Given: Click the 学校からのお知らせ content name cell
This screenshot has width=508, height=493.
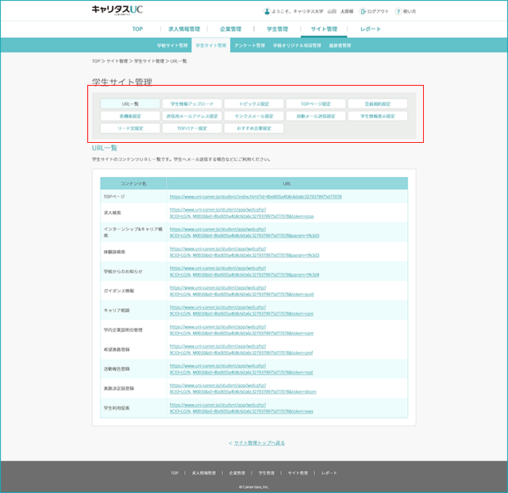Looking at the screenshot, I should (x=133, y=272).
